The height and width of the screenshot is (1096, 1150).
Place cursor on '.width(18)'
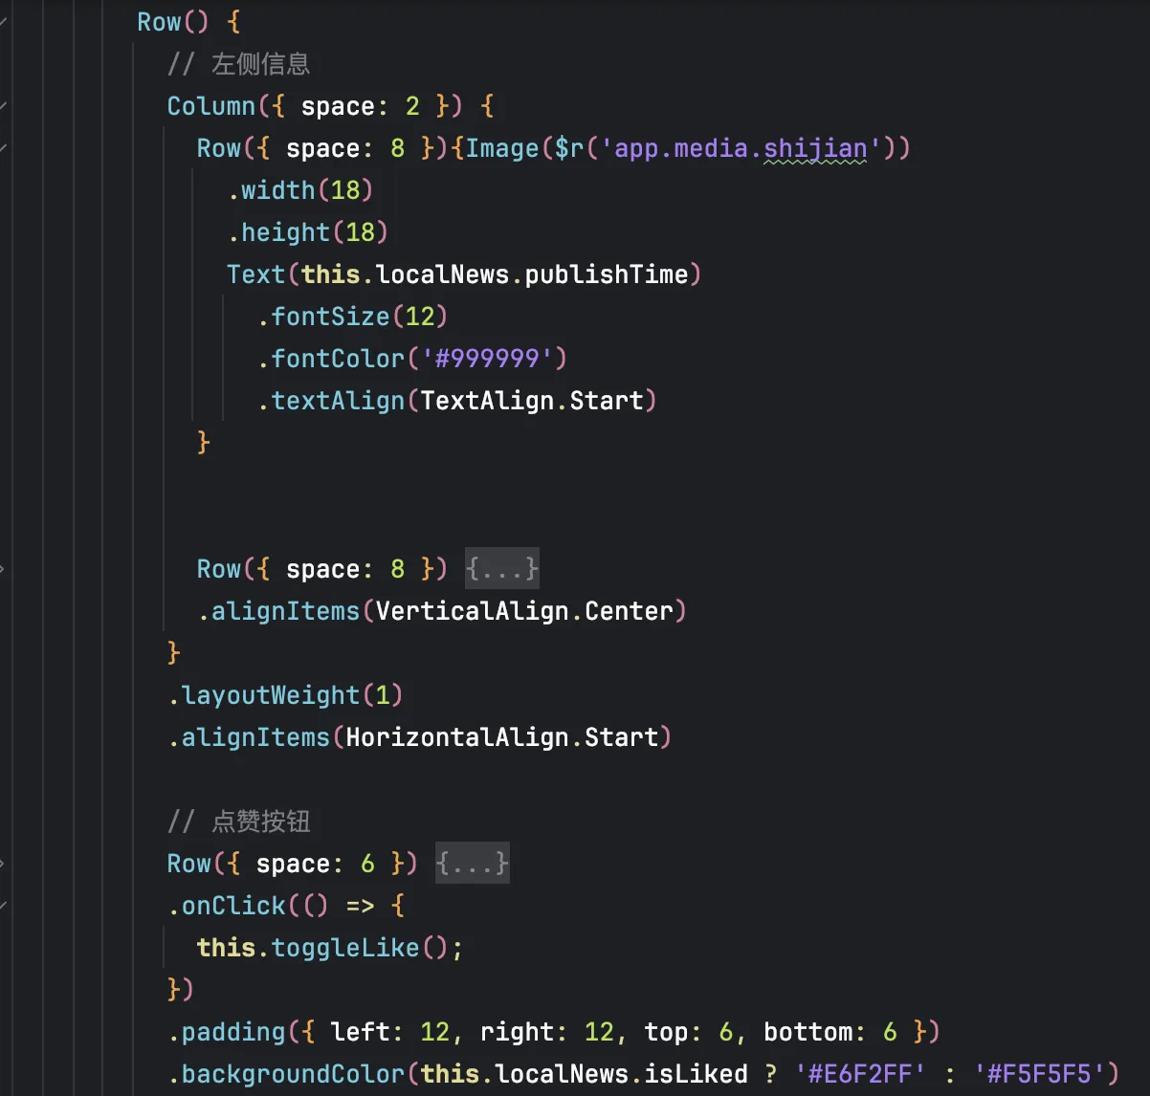[x=300, y=190]
